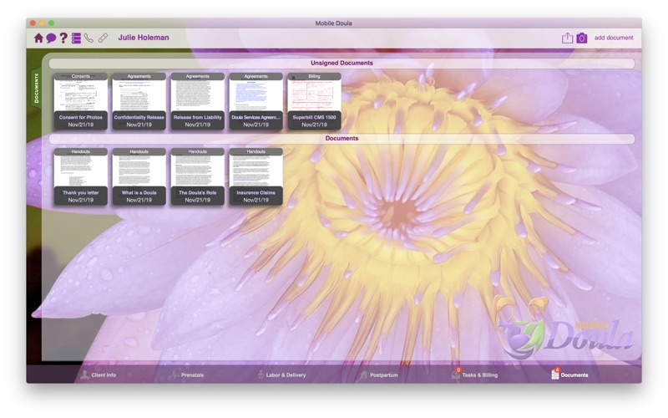Open the What is a Doula handout
Viewport: 668px width, 418px height.
[139, 176]
